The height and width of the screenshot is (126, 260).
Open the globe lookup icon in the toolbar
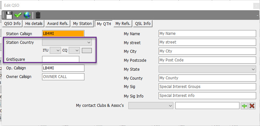click(27, 15)
